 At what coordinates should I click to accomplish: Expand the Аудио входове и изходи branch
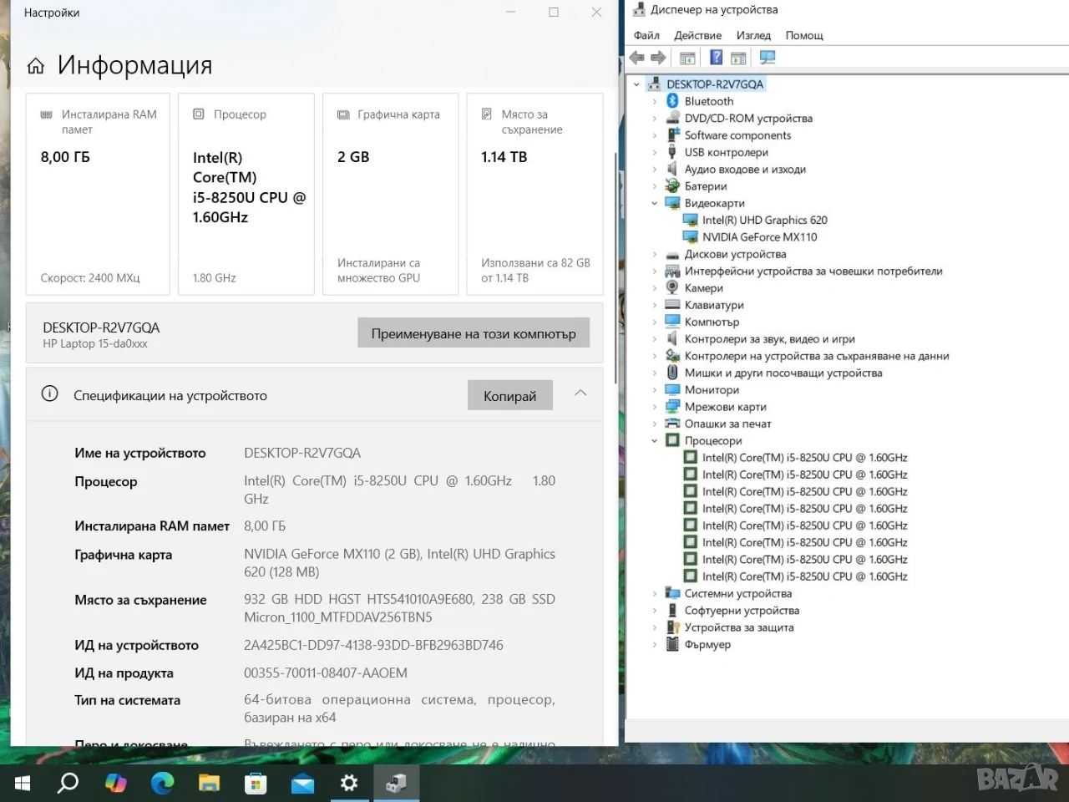654,170
